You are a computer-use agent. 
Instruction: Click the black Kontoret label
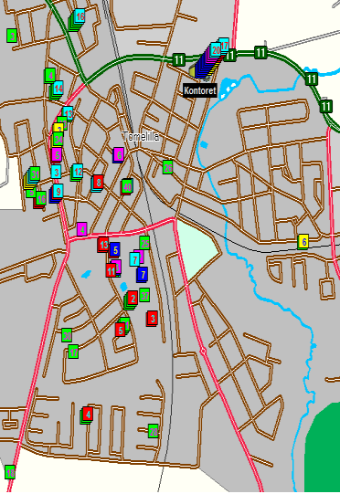click(200, 90)
